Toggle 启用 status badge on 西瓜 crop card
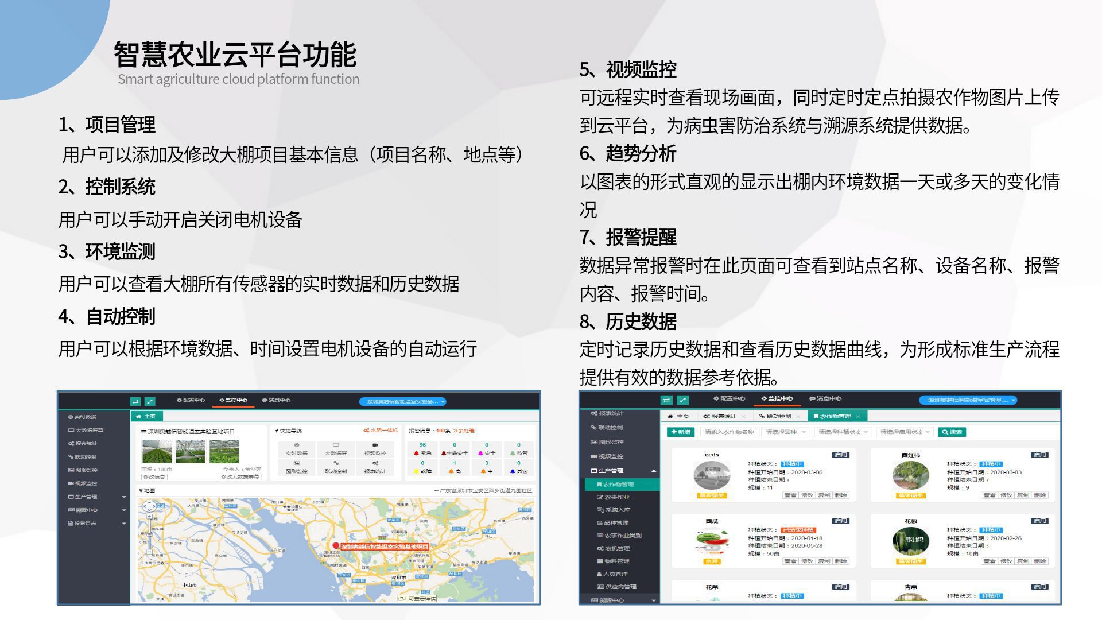Image resolution: width=1102 pixels, height=620 pixels. click(x=840, y=521)
